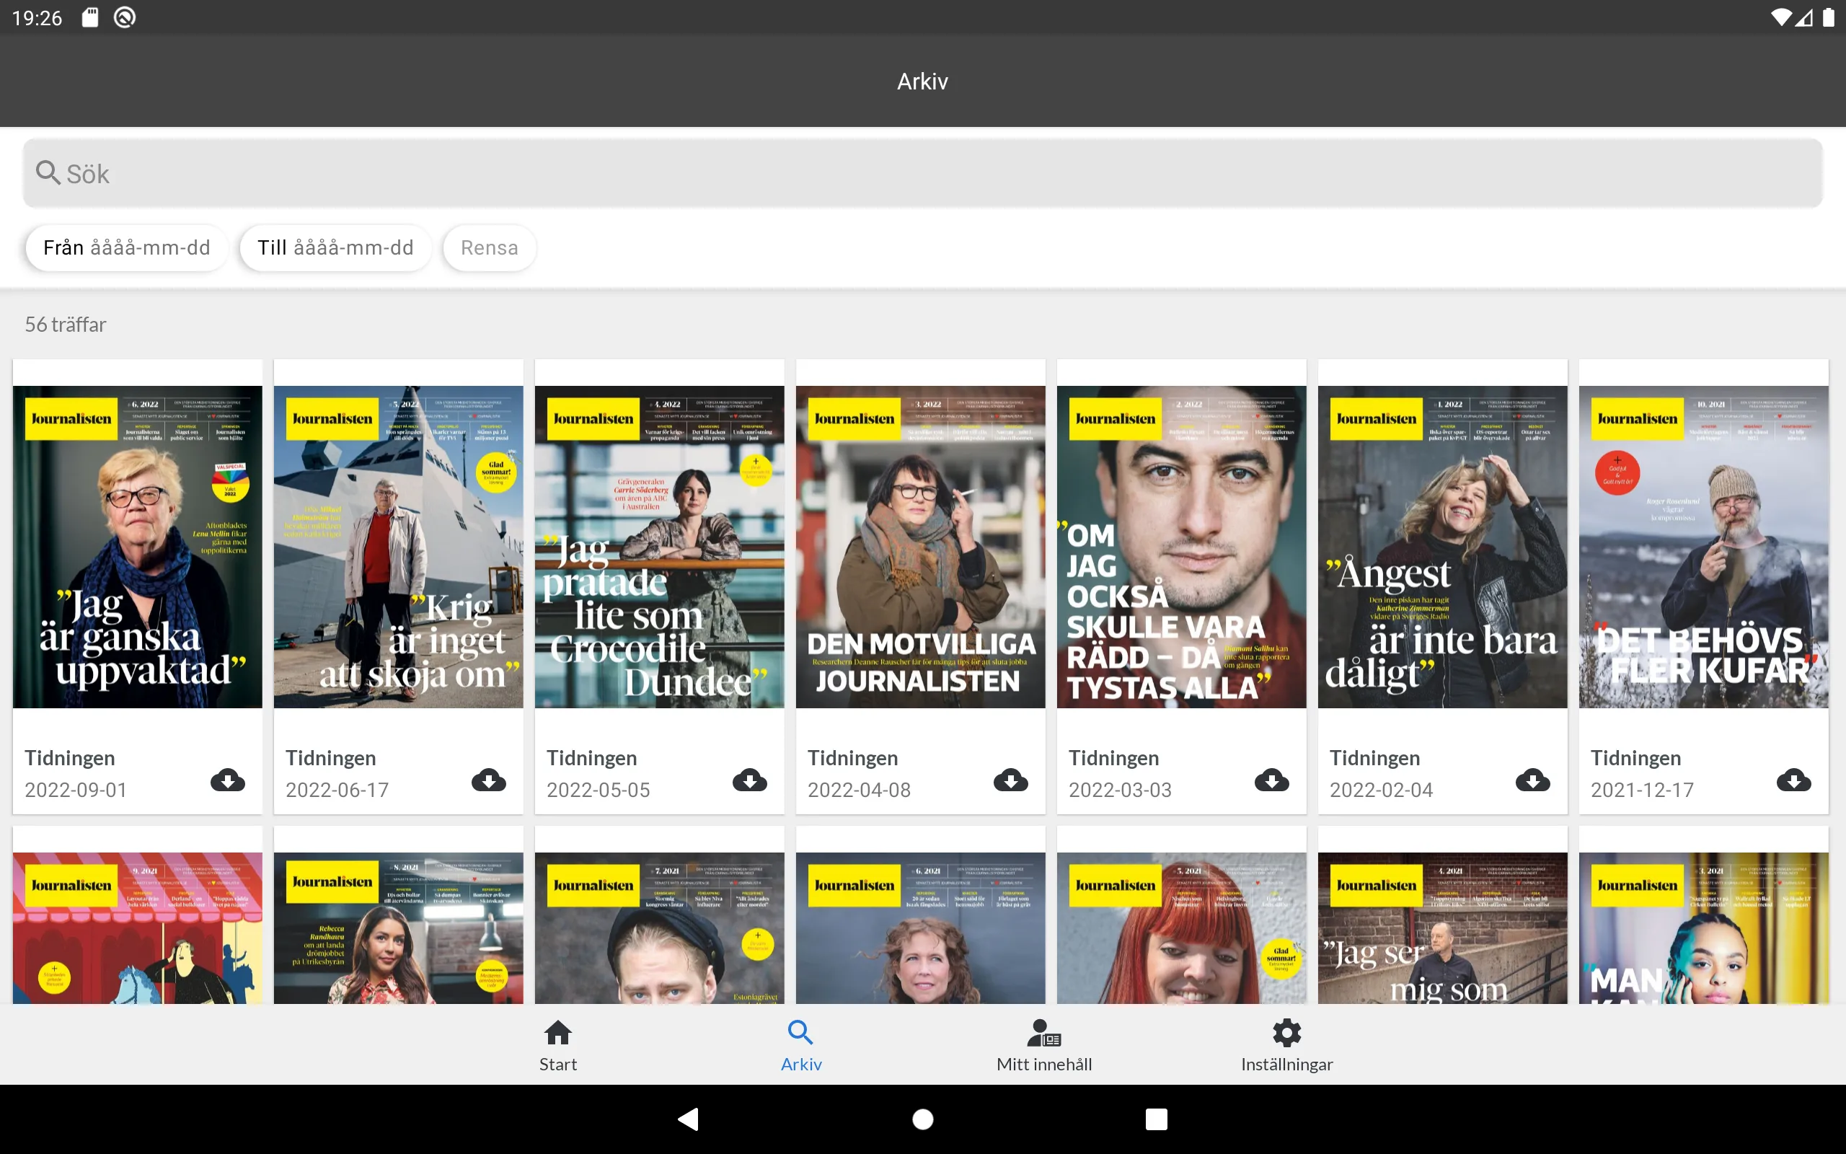Image resolution: width=1846 pixels, height=1154 pixels.
Task: Tap the SD card status bar icon
Action: pos(90,17)
